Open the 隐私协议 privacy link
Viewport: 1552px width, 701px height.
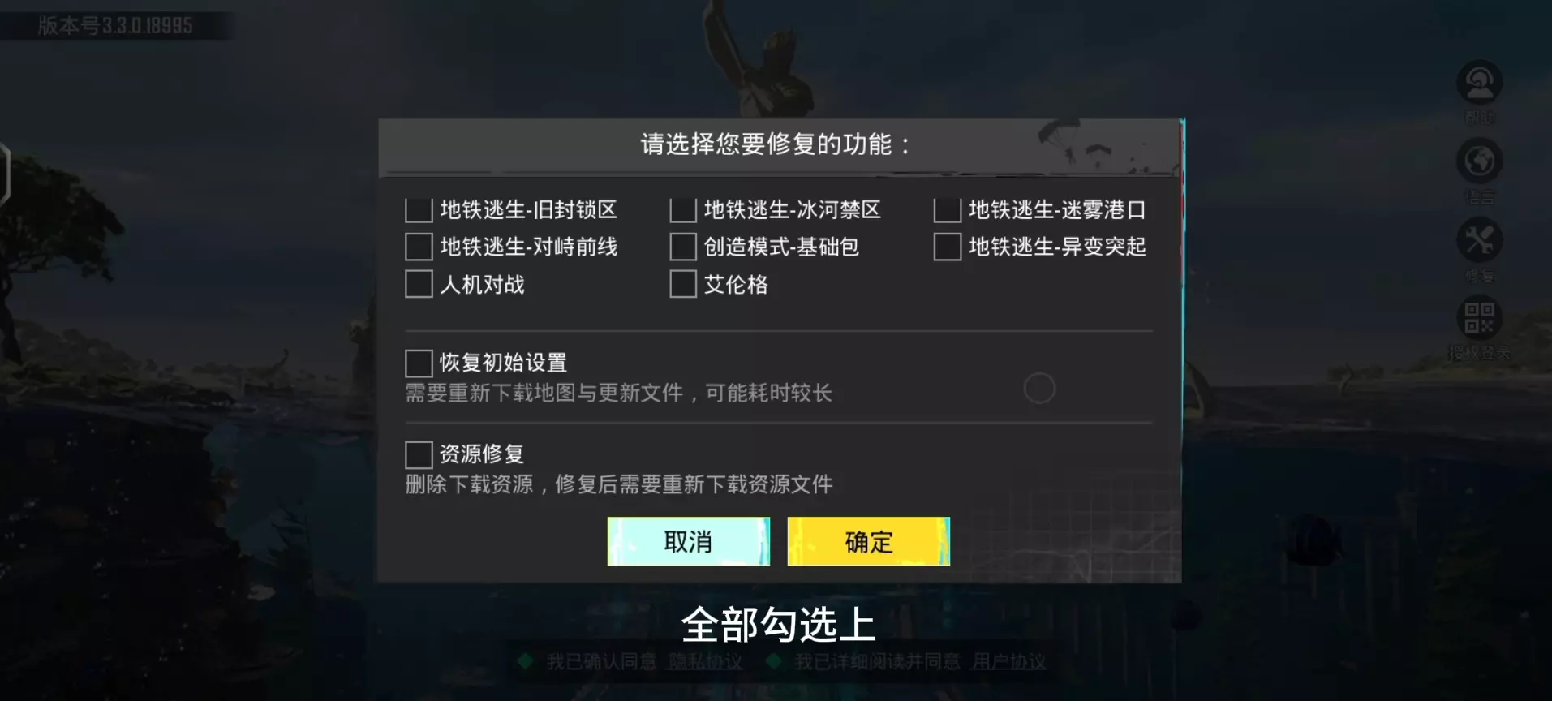coord(705,662)
